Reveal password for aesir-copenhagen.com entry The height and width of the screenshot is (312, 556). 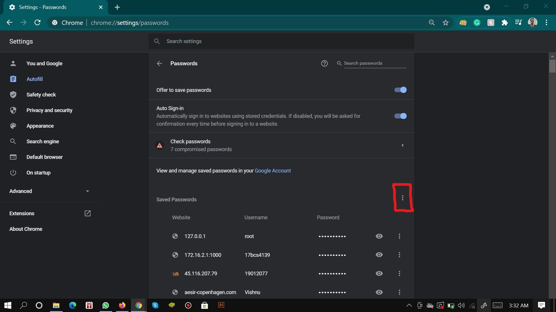(379, 292)
